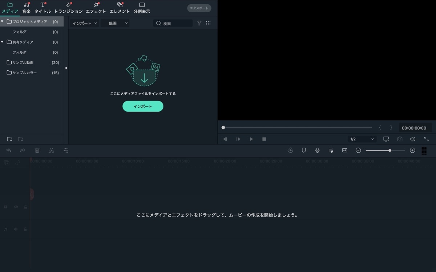Switch to the 音楽 tab
Viewport: 436px width, 272px height.
27,8
